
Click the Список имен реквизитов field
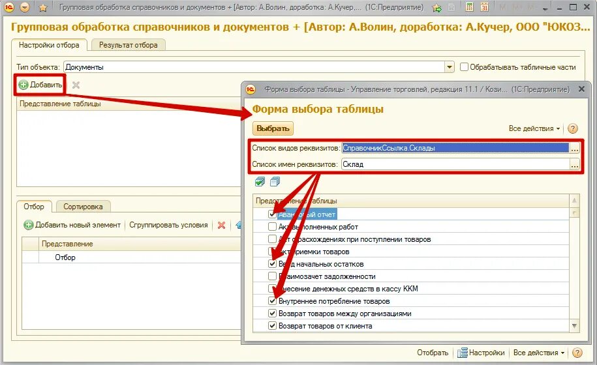point(455,164)
